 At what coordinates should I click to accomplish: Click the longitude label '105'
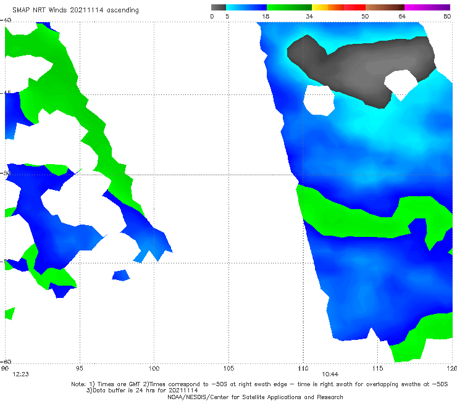pos(228,368)
